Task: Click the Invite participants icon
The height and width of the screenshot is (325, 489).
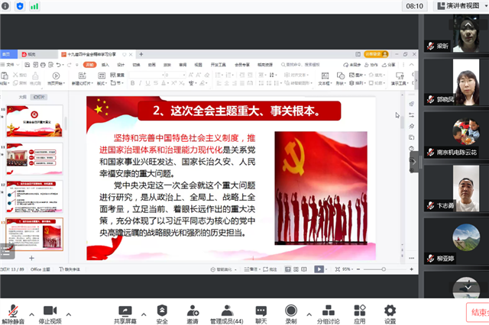Action: [x=193, y=310]
